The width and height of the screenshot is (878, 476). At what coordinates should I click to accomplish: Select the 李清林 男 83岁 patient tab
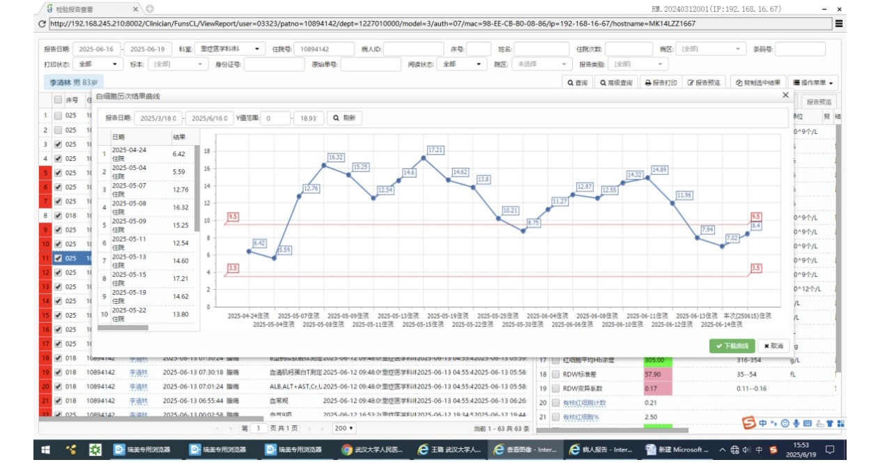(73, 82)
